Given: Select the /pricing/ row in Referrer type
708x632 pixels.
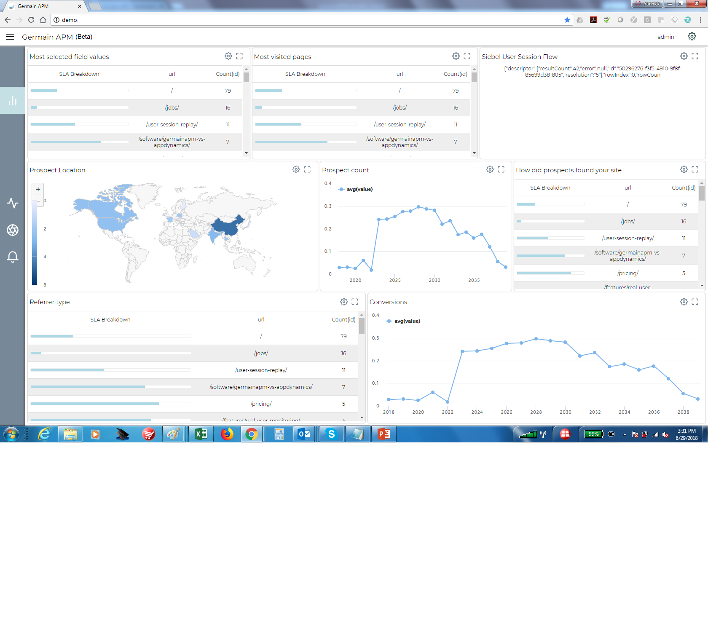Looking at the screenshot, I should click(x=261, y=404).
